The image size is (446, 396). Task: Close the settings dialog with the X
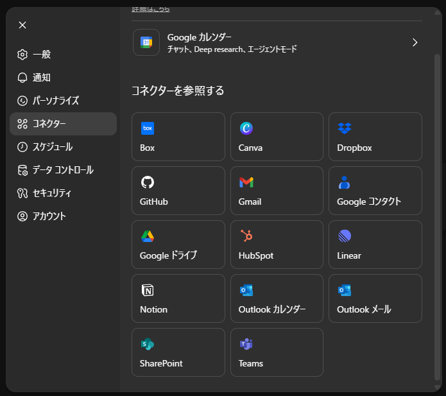22,25
